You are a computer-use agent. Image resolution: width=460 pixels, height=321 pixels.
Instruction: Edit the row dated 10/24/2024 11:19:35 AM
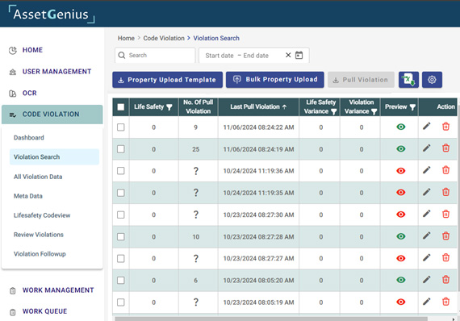[427, 192]
